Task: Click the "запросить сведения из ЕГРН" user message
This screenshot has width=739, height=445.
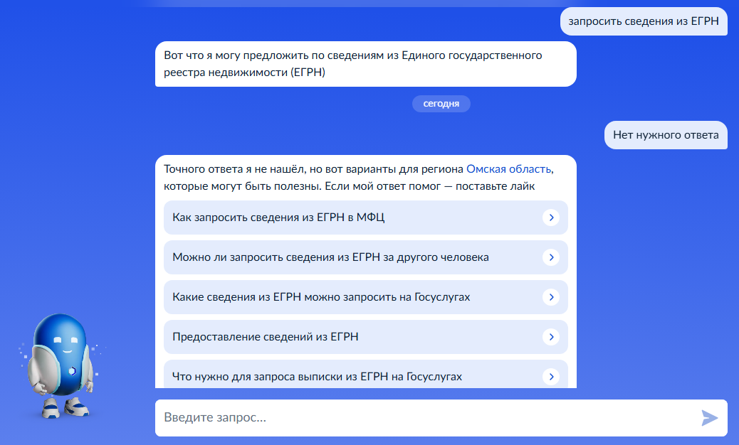Action: tap(644, 21)
